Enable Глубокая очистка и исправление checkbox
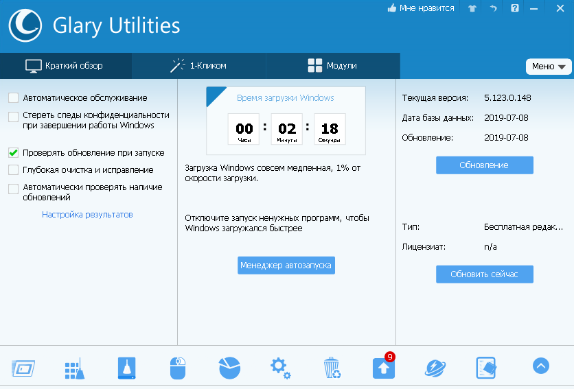Screen dimensions: 574x389 (14, 169)
